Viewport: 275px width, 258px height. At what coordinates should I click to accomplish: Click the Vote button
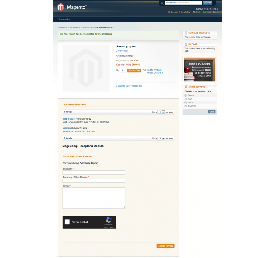point(212,112)
